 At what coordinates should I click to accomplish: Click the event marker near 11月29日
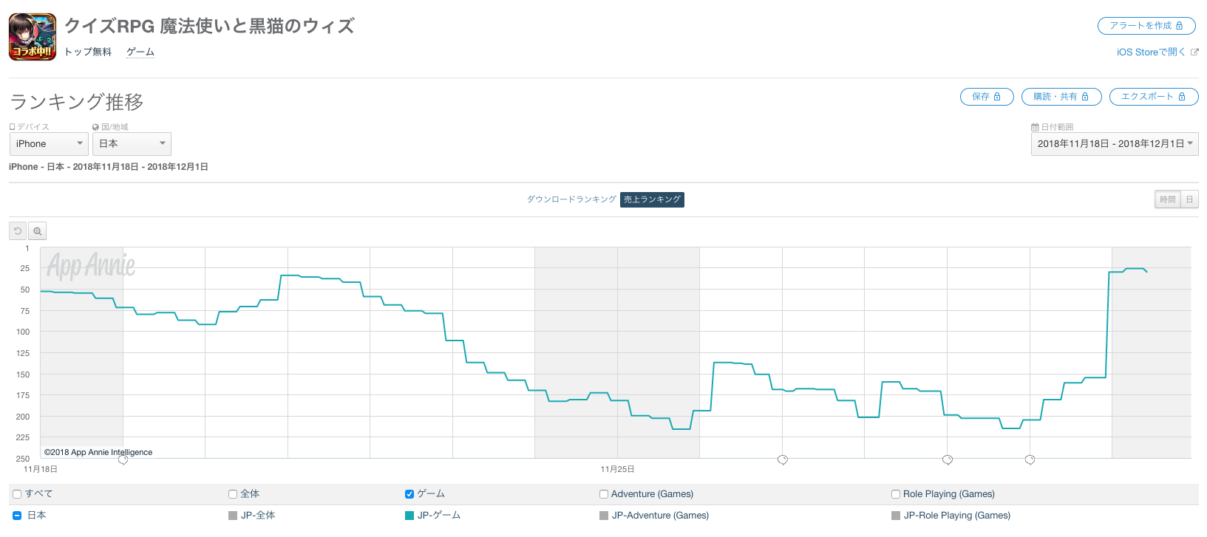click(x=948, y=459)
